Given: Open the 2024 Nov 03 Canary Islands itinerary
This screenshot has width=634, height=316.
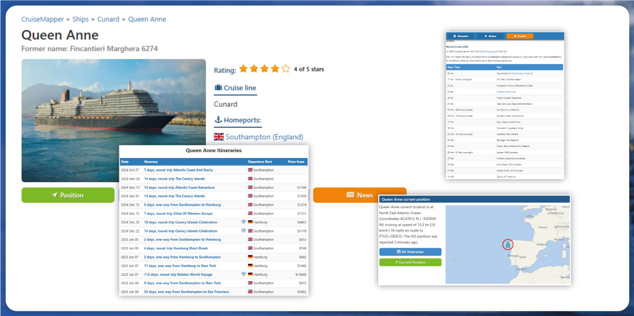Looking at the screenshot, I should point(174,179).
